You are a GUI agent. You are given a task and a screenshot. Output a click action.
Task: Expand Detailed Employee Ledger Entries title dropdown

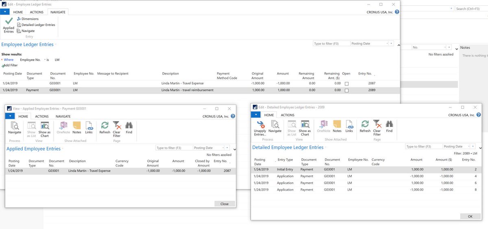tap(326, 148)
